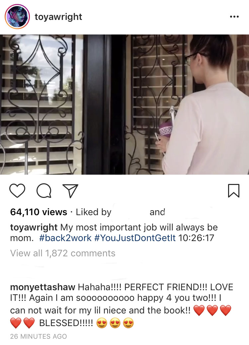Tap toyawright username in the caption
The image size is (249, 345).
pyautogui.click(x=34, y=227)
